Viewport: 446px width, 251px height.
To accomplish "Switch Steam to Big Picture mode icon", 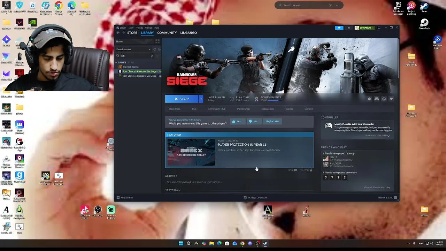I will point(379,28).
